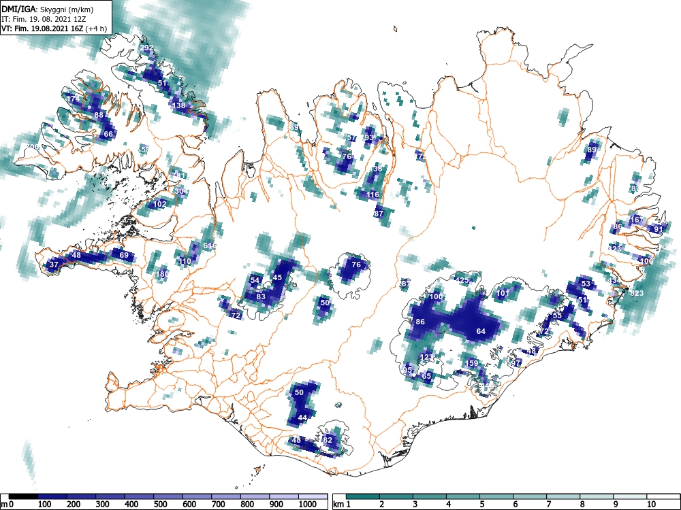Click the white 9–10 km legend swatch

coord(630,496)
